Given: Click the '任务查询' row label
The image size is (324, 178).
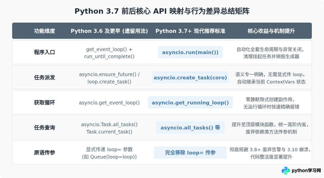Looking at the screenshot, I should point(45,128).
